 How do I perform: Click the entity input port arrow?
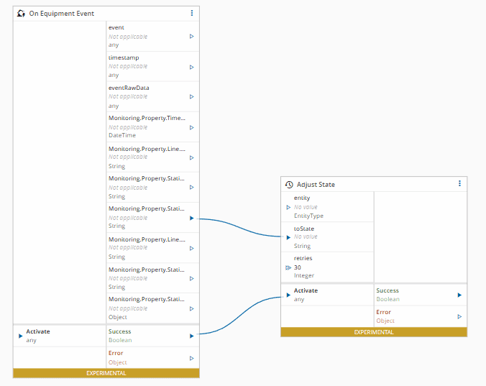point(288,207)
